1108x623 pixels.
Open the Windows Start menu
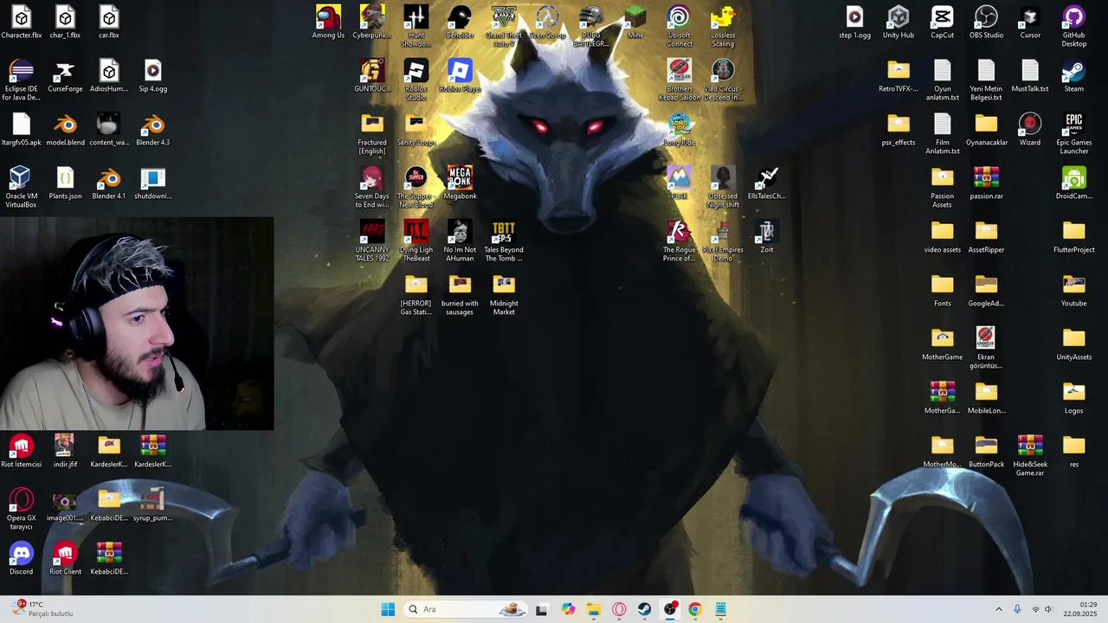point(388,609)
